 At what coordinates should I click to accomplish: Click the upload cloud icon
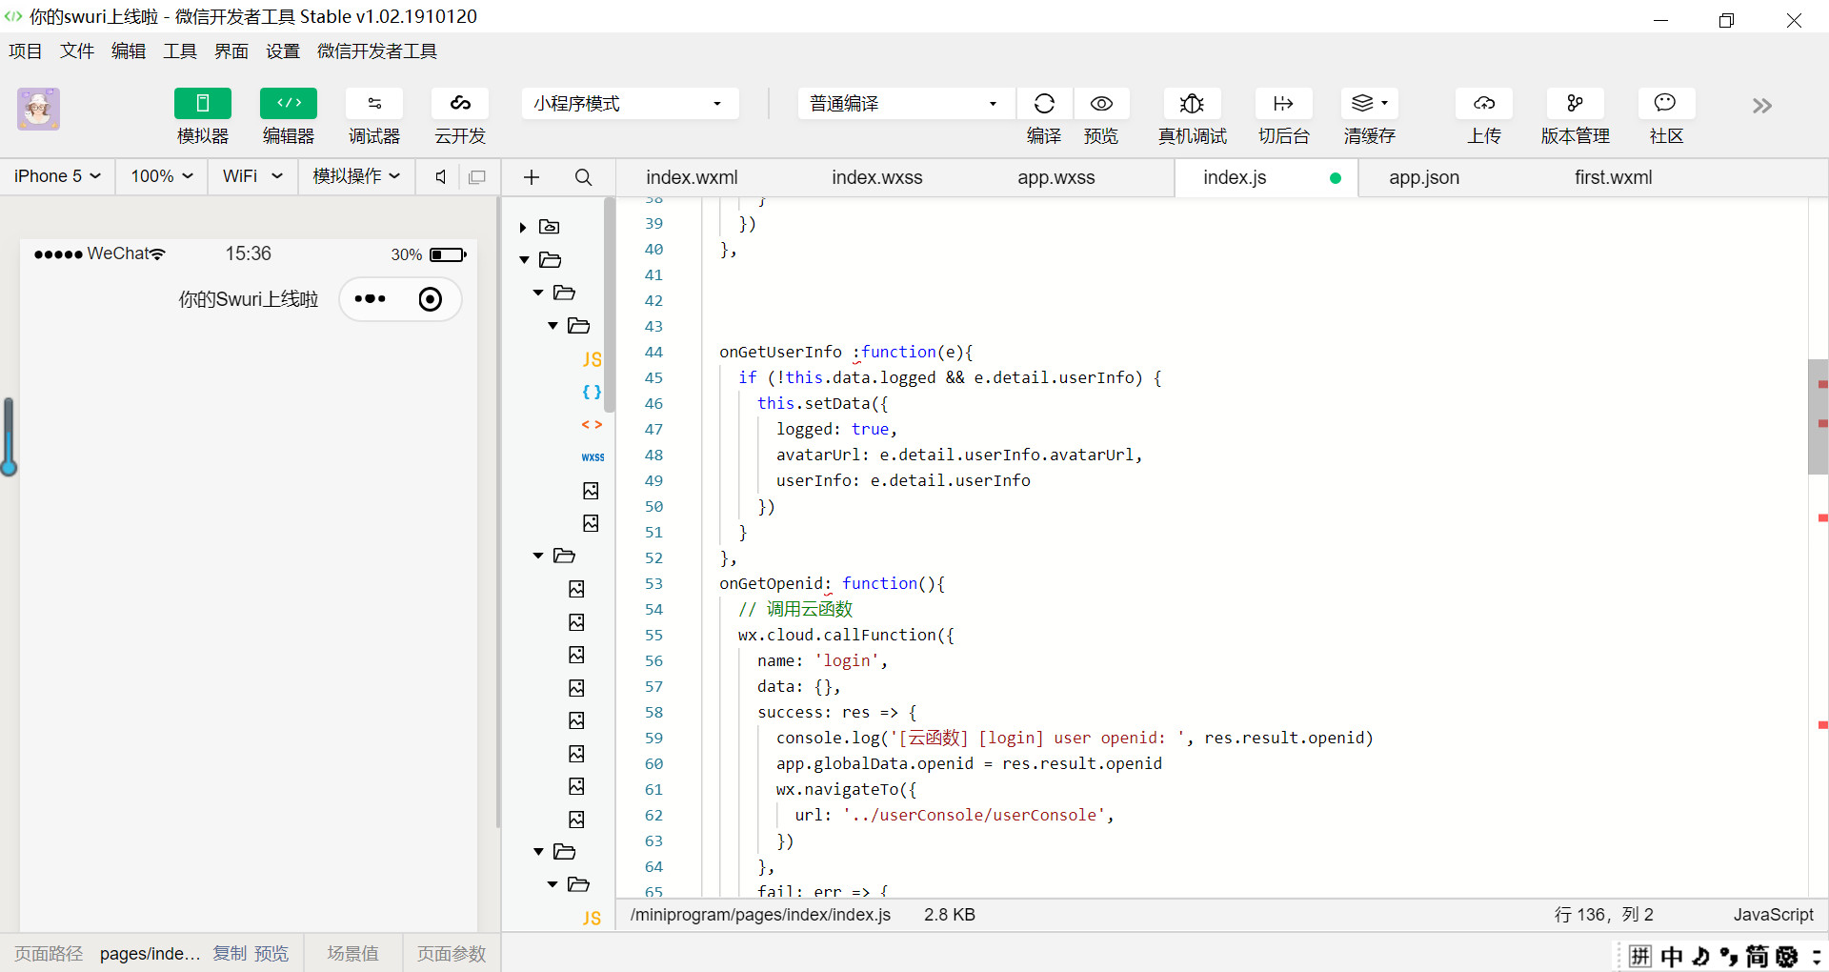(1483, 104)
